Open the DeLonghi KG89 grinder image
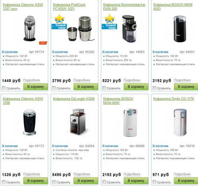Viewport: 198px width, 186px height. 78,122
